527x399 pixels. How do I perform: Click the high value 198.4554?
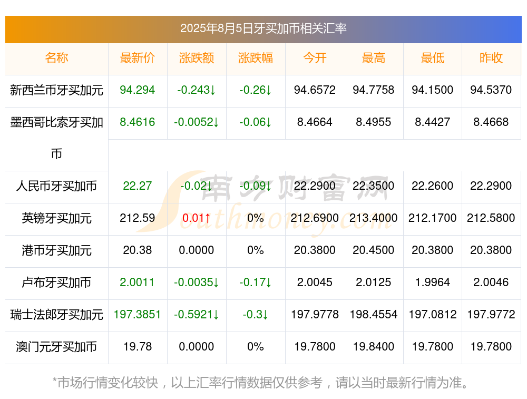pos(374,315)
